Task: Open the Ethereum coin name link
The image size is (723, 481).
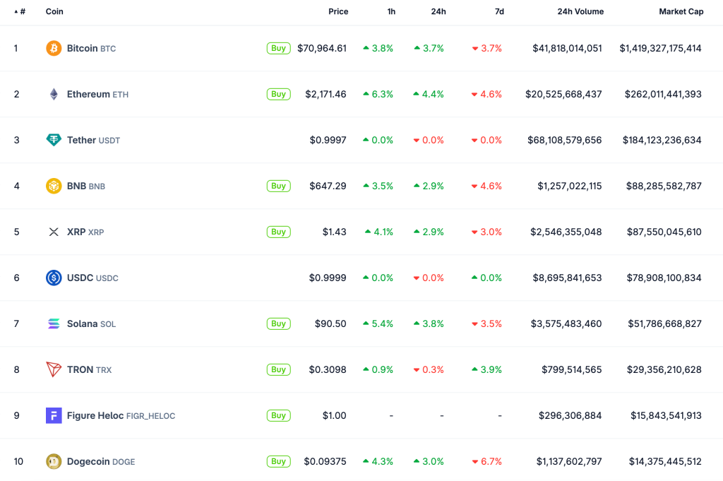Action: tap(88, 94)
